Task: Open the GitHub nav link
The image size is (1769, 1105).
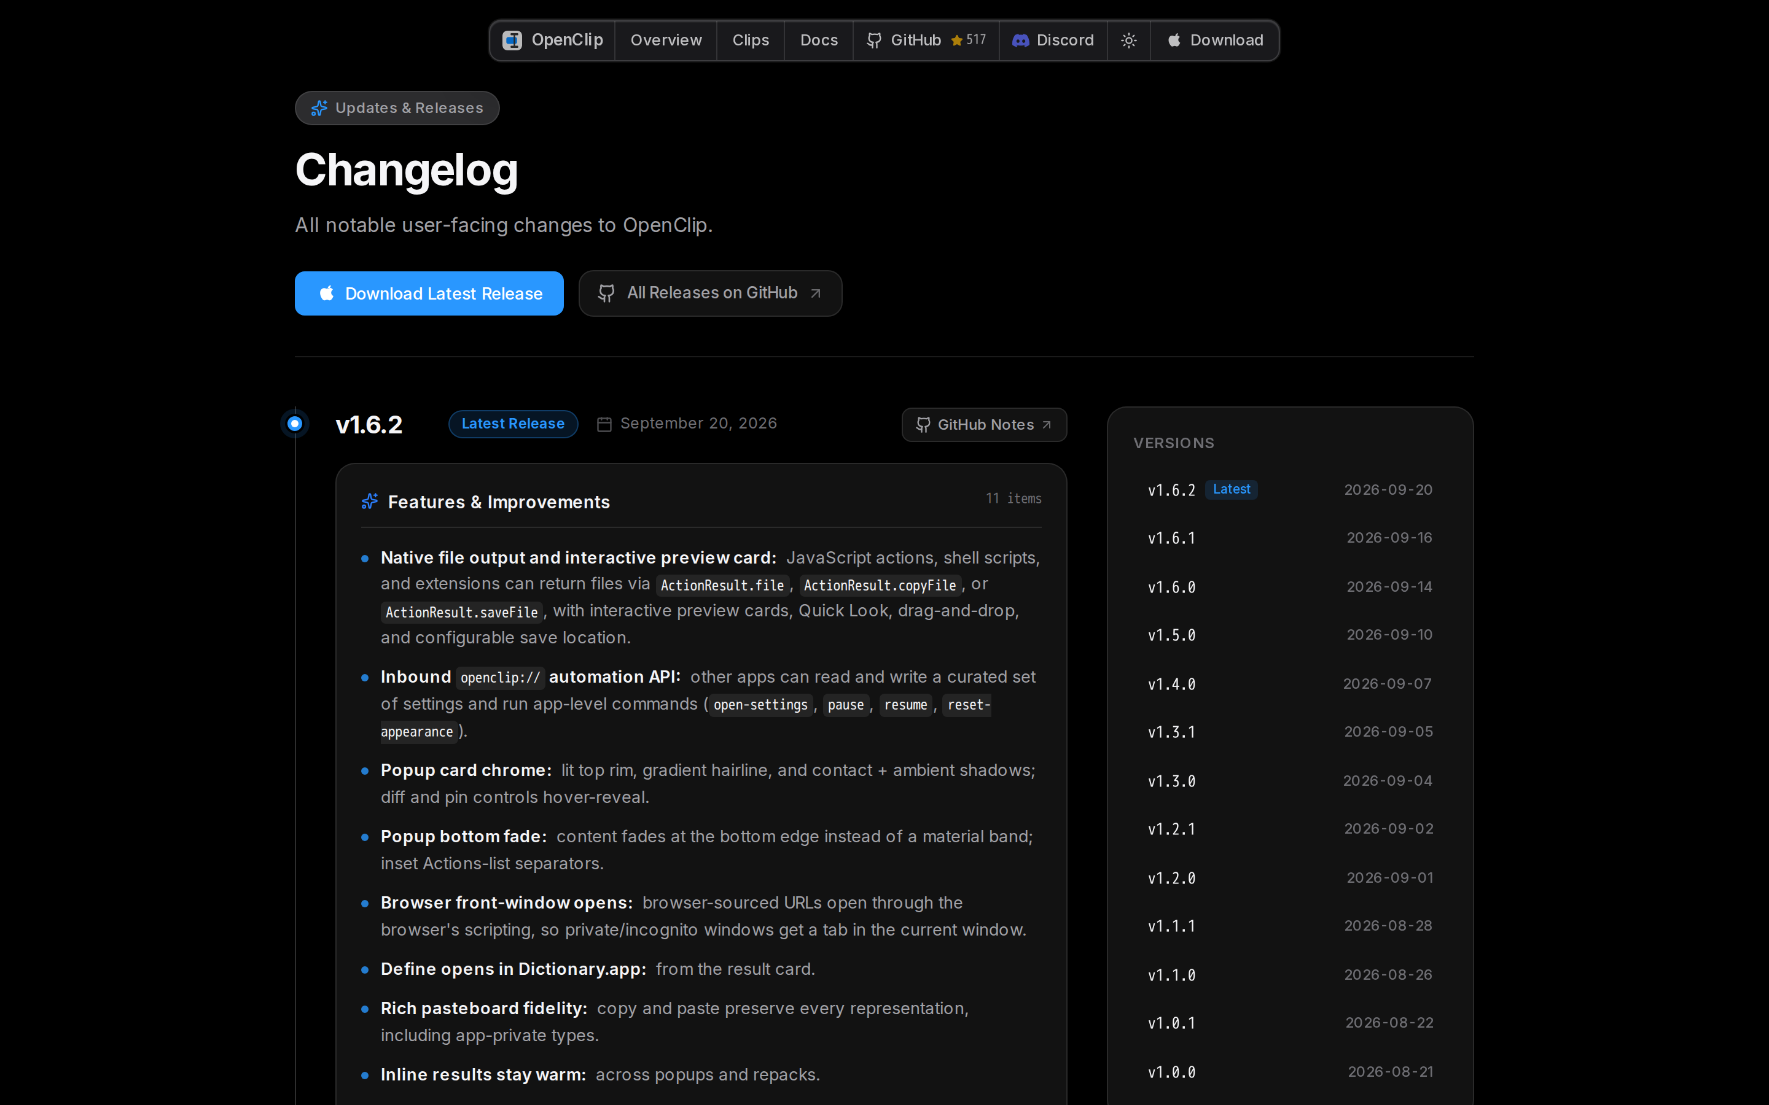Action: [926, 40]
